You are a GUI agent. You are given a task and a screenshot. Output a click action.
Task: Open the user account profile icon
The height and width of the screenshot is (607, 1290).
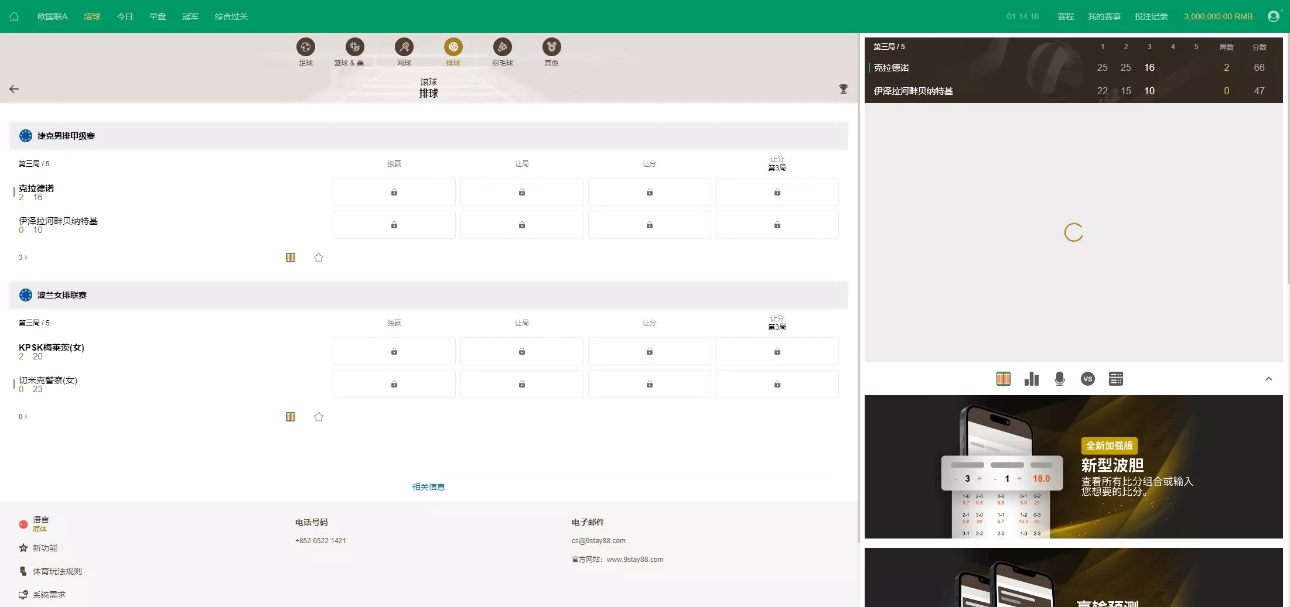coord(1273,16)
